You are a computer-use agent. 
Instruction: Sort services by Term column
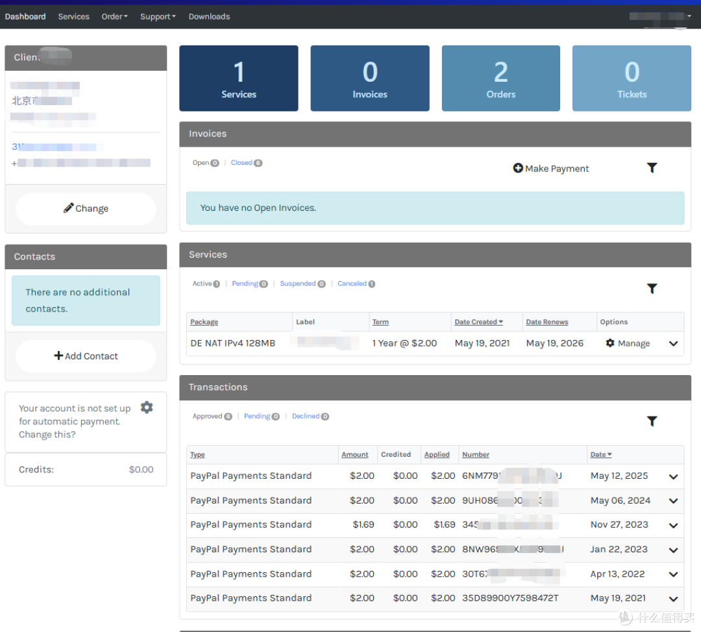click(x=380, y=322)
